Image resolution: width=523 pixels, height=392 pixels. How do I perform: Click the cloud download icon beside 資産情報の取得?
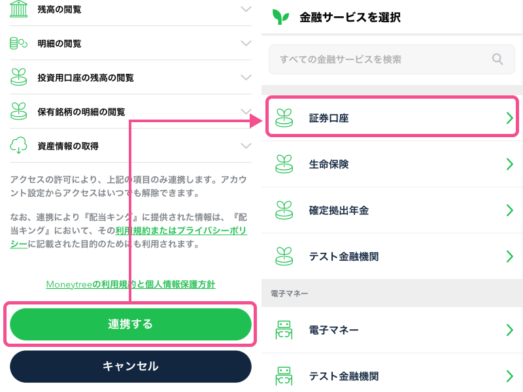(18, 145)
